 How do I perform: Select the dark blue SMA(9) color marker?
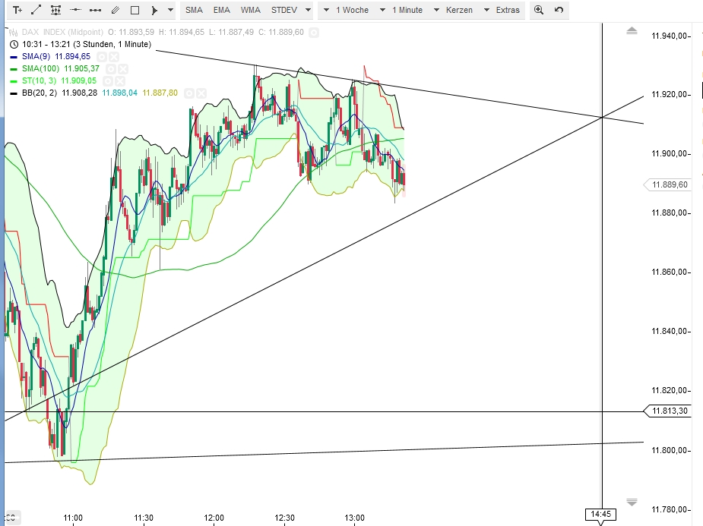click(13, 56)
